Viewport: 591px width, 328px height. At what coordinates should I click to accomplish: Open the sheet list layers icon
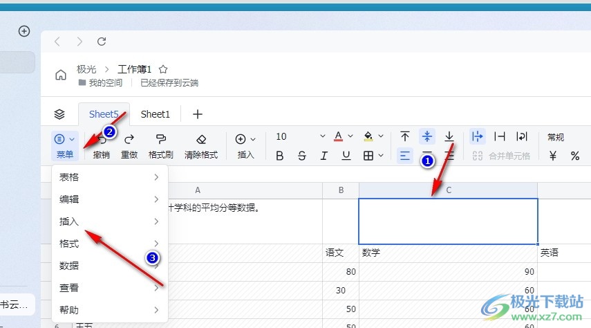pyautogui.click(x=59, y=114)
